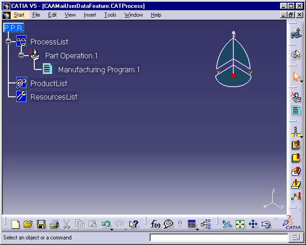Select the Pocketing operation tool
Viewport: 306px width, 245px height.
click(296, 145)
